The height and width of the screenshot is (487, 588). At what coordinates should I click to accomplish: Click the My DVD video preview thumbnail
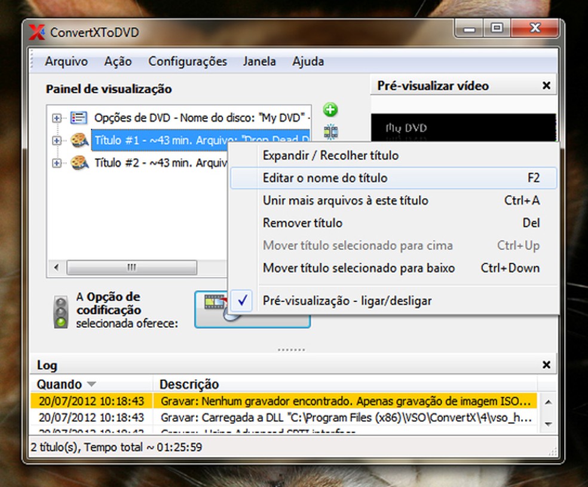pyautogui.click(x=464, y=128)
